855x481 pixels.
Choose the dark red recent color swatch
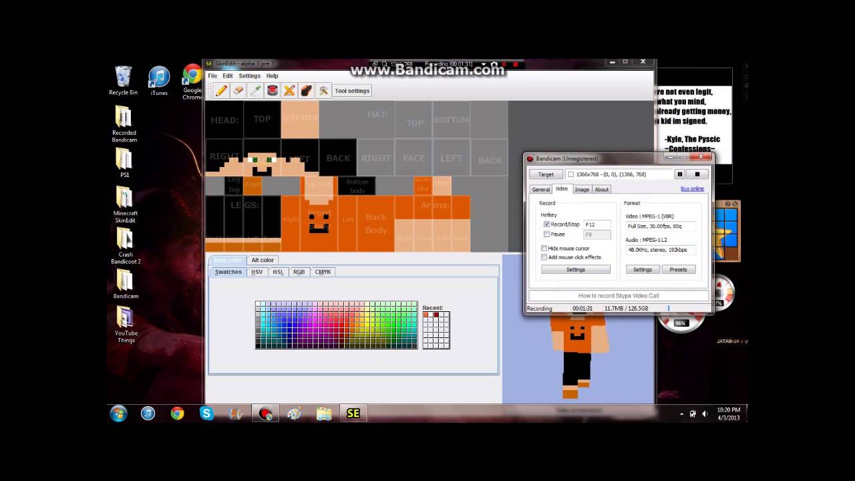pos(436,315)
